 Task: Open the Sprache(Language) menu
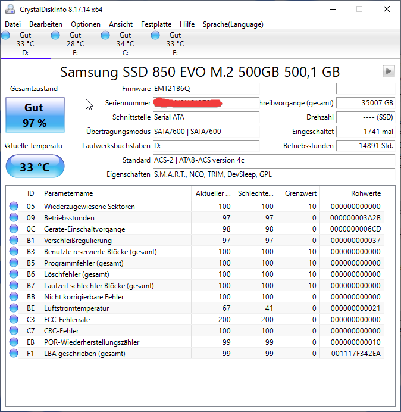pos(233,24)
